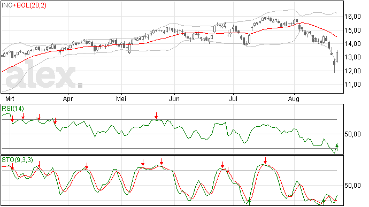
Task: Click the Jul month label
Action: (x=233, y=98)
